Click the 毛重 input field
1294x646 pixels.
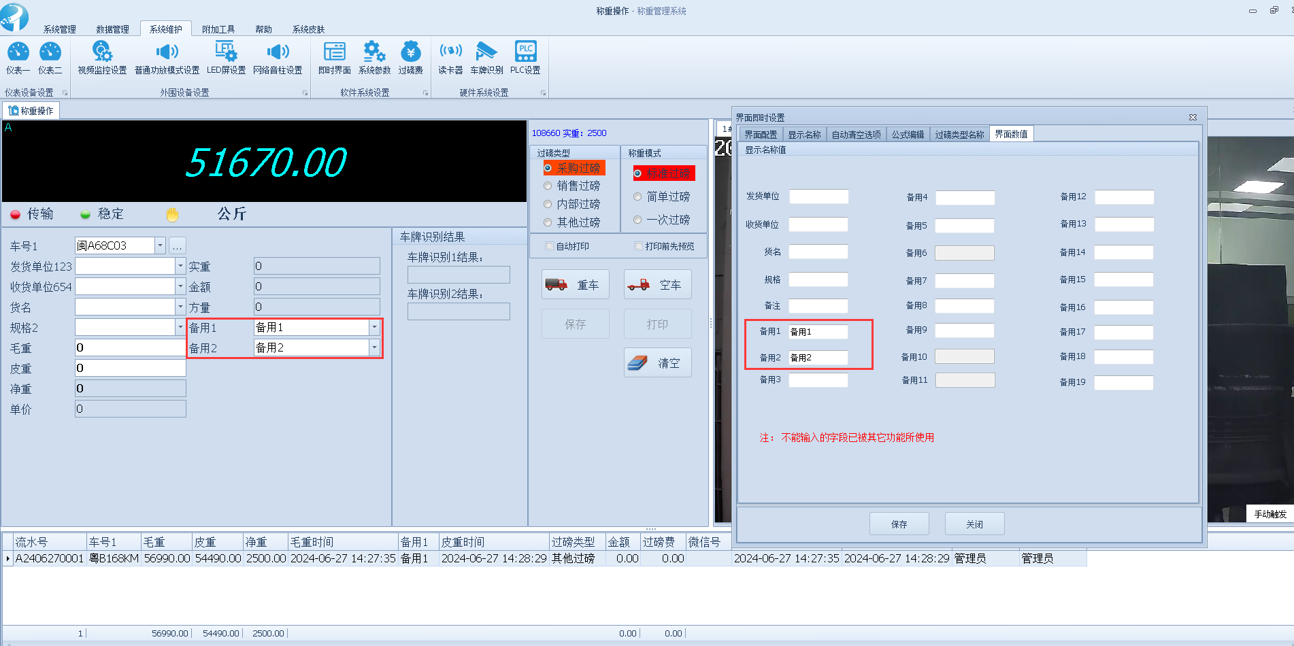click(130, 347)
